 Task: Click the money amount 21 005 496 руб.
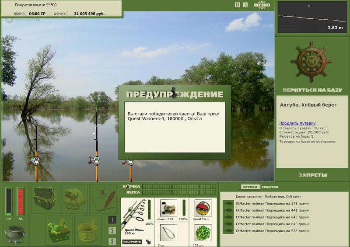click(89, 14)
